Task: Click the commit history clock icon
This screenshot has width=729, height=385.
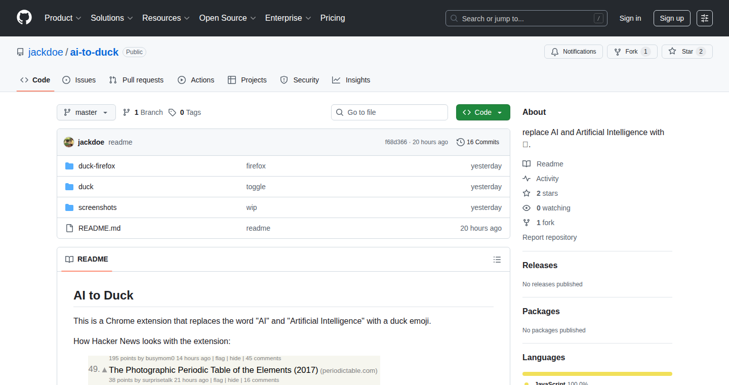Action: (x=460, y=142)
